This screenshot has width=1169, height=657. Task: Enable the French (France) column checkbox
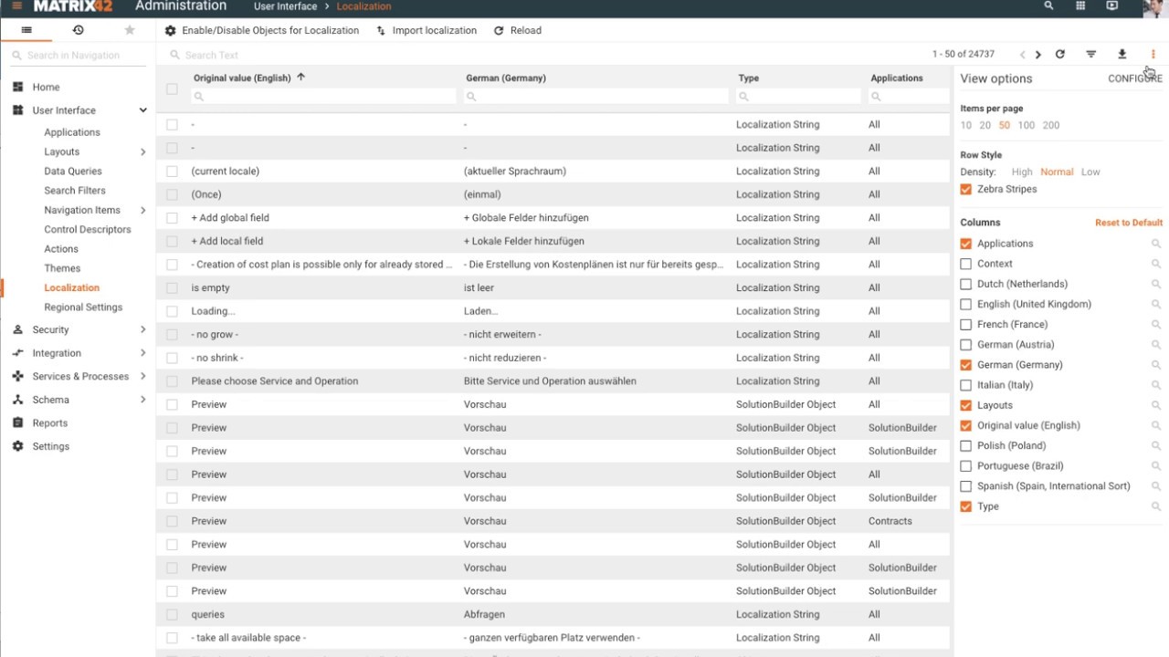(966, 324)
